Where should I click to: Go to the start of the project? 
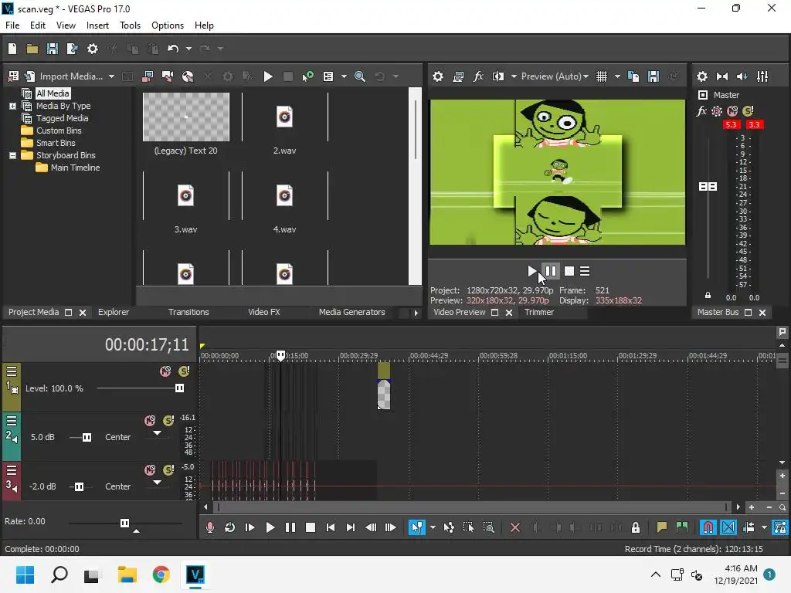pos(331,527)
